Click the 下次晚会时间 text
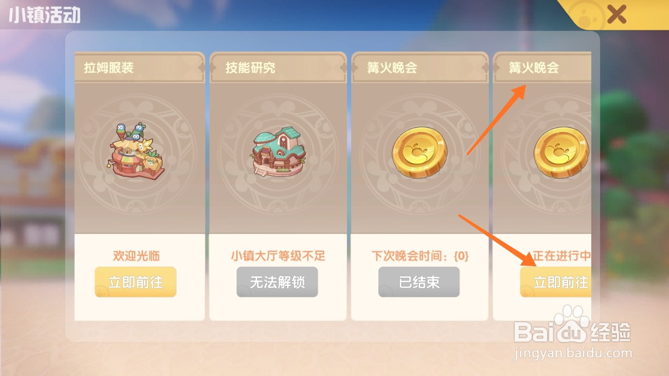 tap(420, 256)
